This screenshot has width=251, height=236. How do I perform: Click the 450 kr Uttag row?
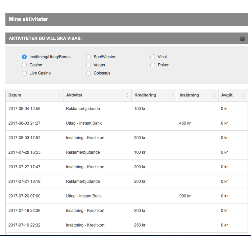pos(84,123)
